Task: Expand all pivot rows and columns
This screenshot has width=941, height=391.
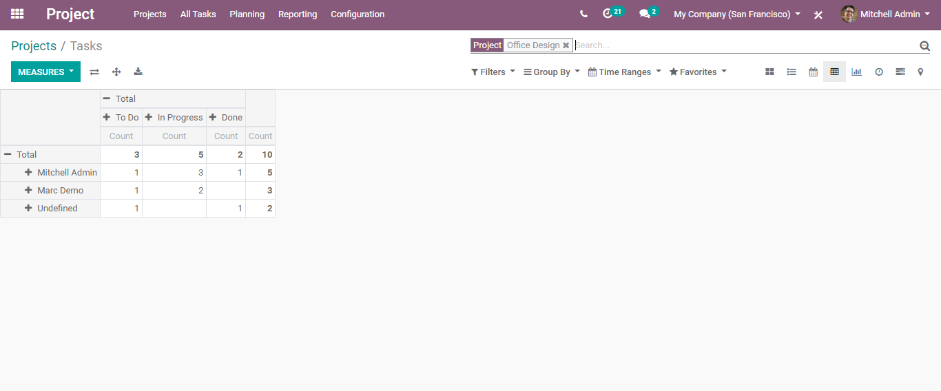Action: [x=116, y=72]
